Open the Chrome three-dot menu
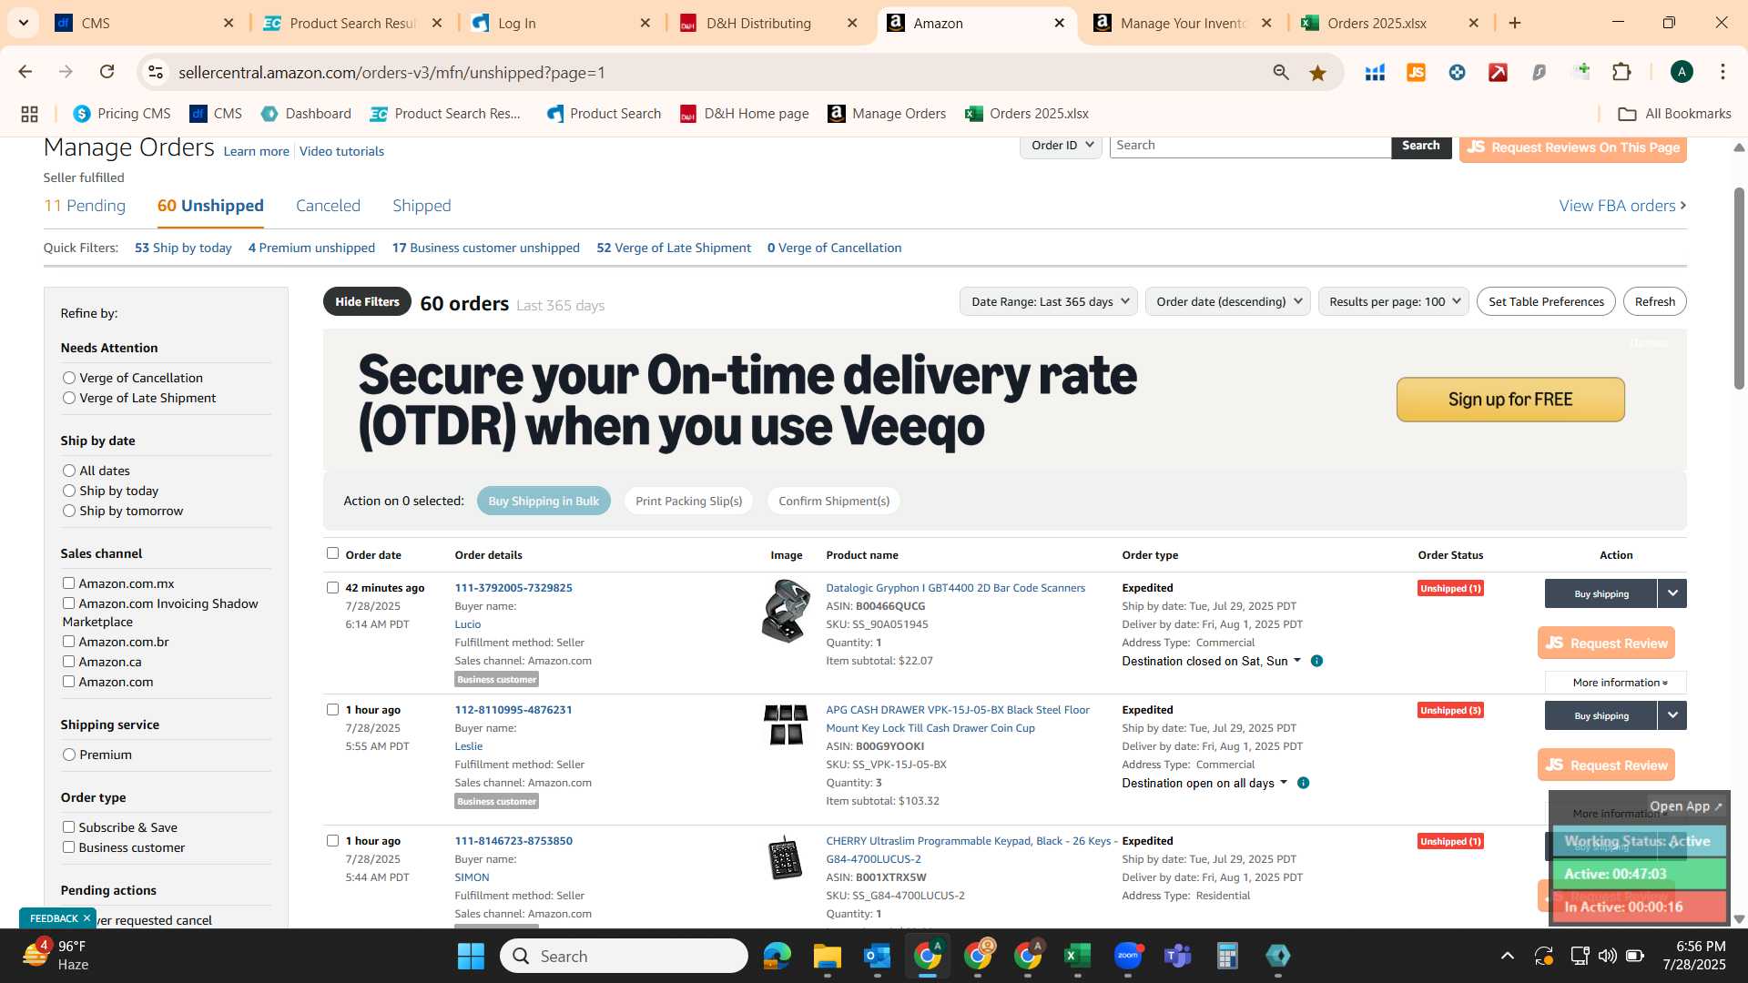The height and width of the screenshot is (983, 1748). [x=1723, y=72]
